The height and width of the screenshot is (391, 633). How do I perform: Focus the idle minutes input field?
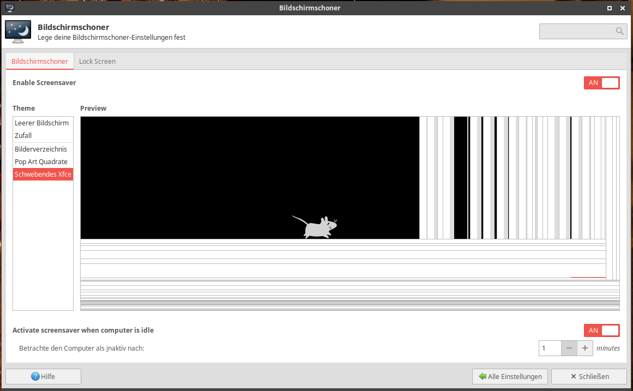click(550, 348)
